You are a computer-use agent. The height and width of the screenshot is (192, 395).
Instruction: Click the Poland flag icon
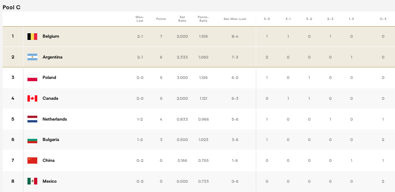click(x=32, y=78)
